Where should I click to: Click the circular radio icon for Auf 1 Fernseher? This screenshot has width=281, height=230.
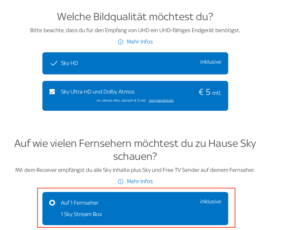(x=52, y=203)
